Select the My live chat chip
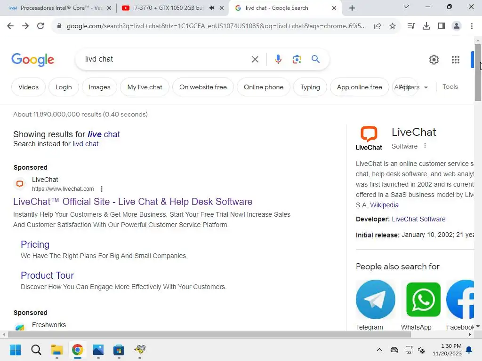482x361 pixels. click(x=145, y=87)
